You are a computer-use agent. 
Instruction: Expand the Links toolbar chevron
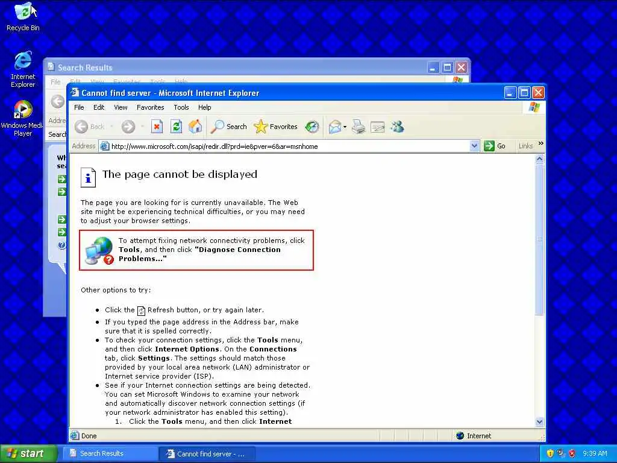(540, 143)
